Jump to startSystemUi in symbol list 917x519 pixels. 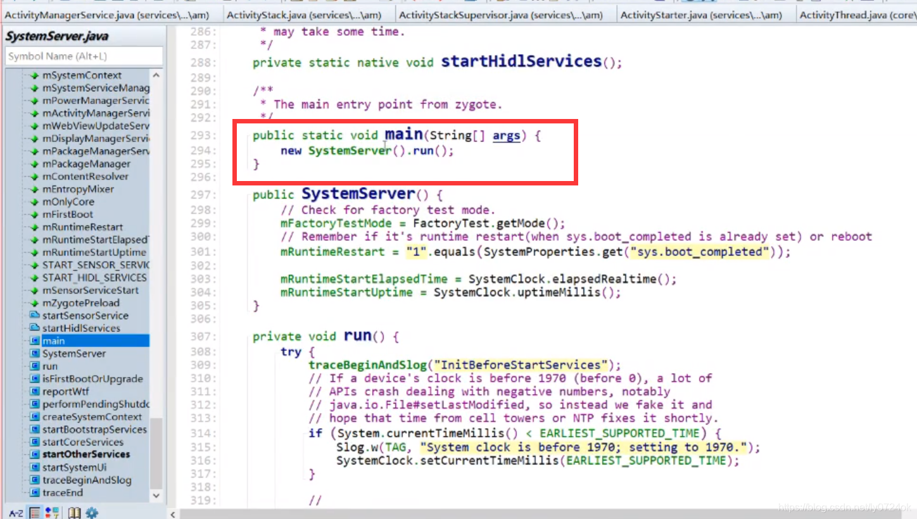click(x=74, y=468)
